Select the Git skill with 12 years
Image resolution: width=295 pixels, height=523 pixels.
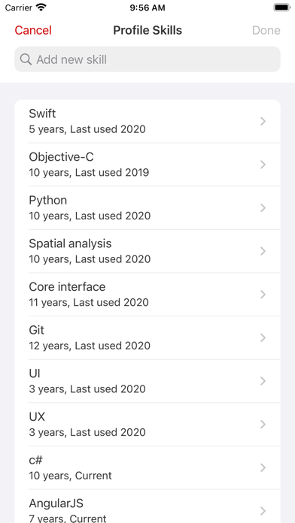147,337
